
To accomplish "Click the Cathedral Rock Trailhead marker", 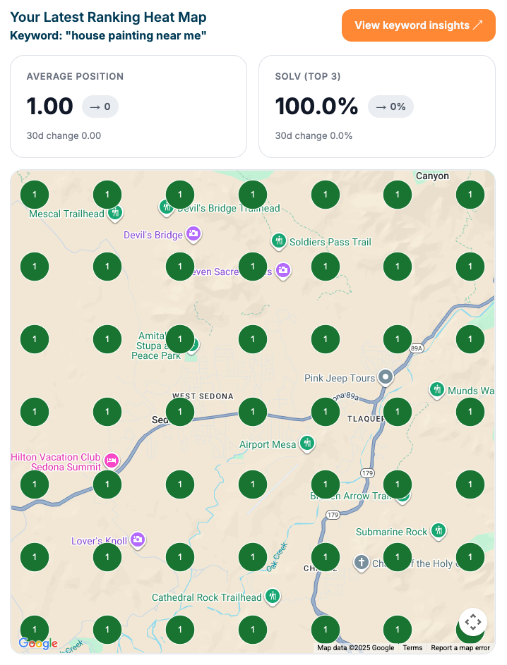I will pos(272,597).
